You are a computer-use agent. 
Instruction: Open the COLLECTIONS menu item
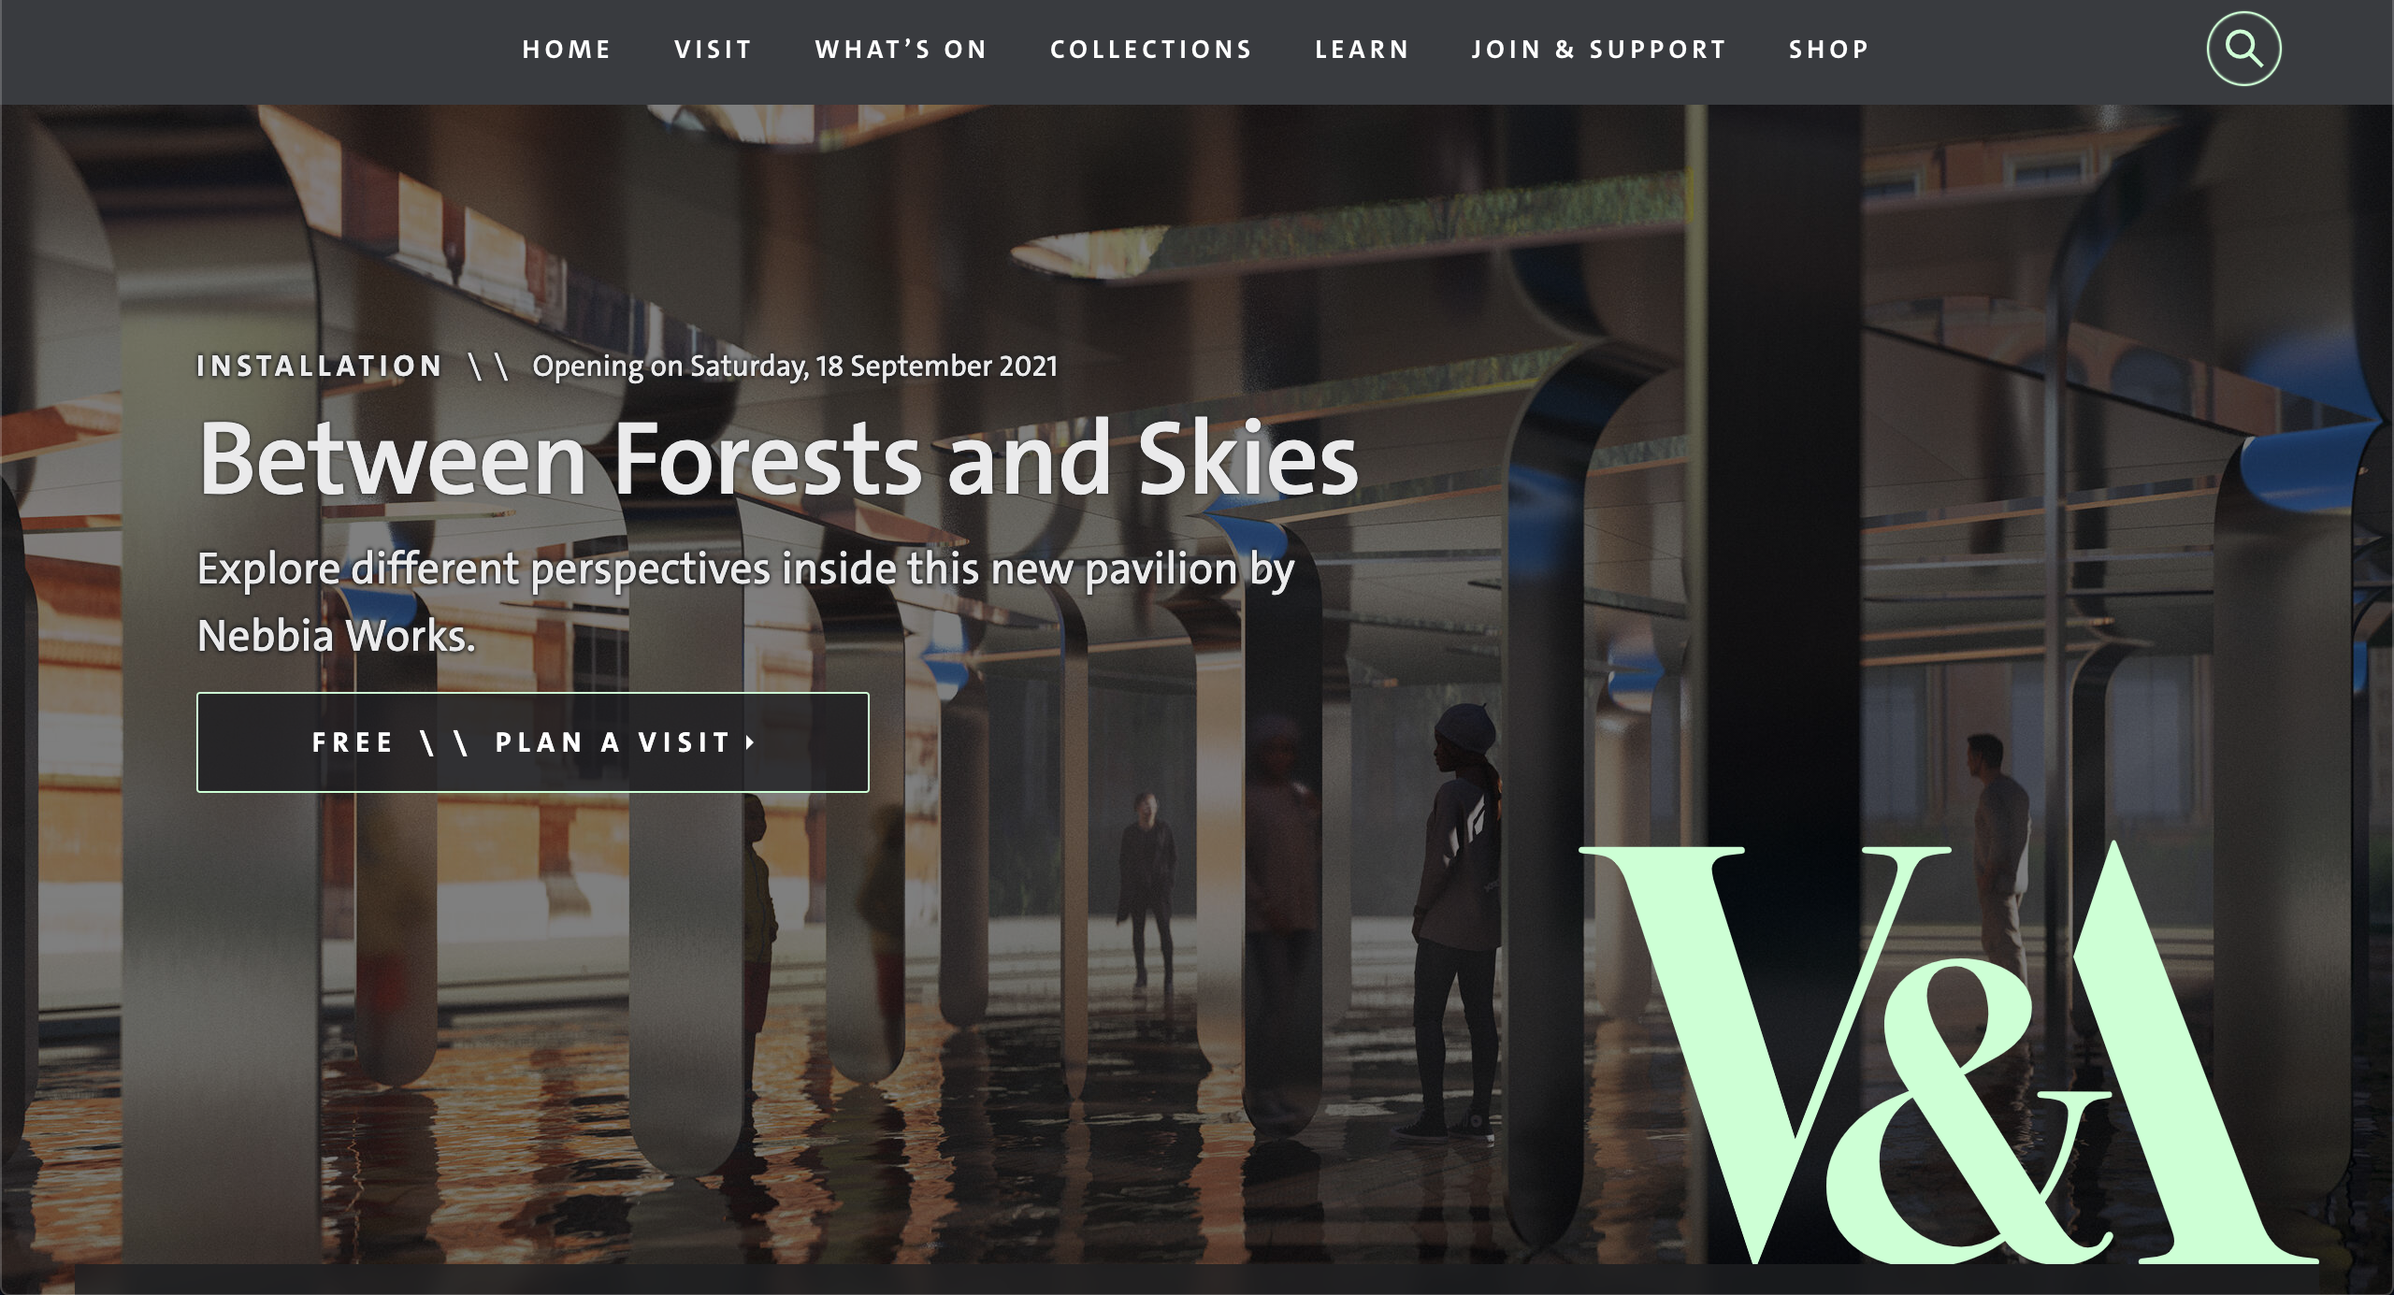1151,50
